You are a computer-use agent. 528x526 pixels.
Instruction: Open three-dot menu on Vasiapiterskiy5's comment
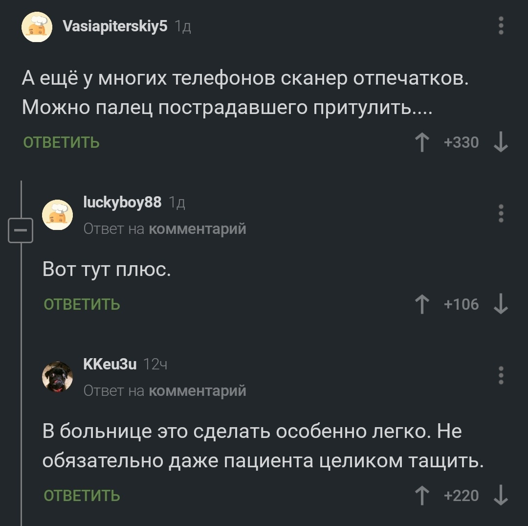click(x=501, y=25)
